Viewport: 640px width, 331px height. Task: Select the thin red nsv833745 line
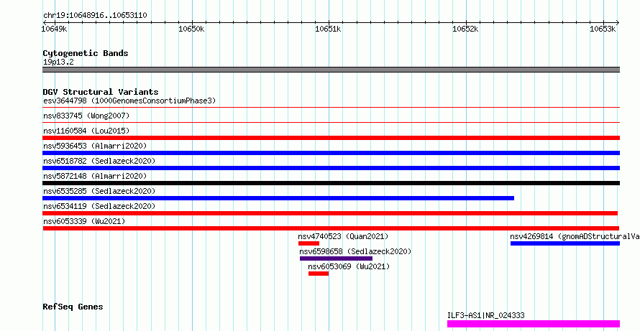(x=331, y=123)
